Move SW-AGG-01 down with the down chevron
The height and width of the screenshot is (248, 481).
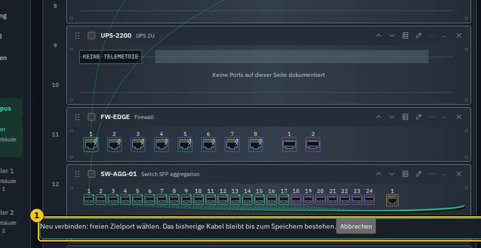point(392,174)
